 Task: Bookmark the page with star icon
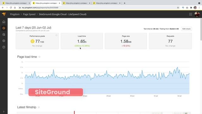tap(178, 8)
